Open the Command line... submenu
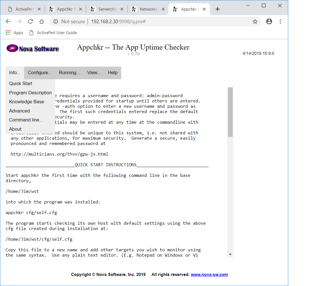 coord(30,120)
